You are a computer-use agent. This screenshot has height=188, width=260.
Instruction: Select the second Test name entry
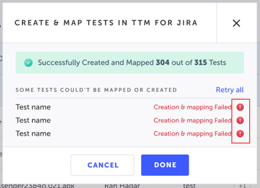pyautogui.click(x=33, y=120)
